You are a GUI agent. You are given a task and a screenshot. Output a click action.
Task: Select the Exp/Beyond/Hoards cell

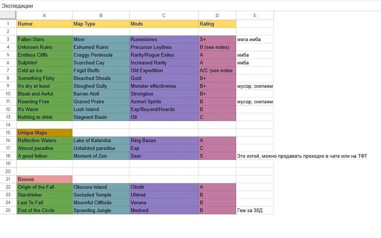point(164,109)
